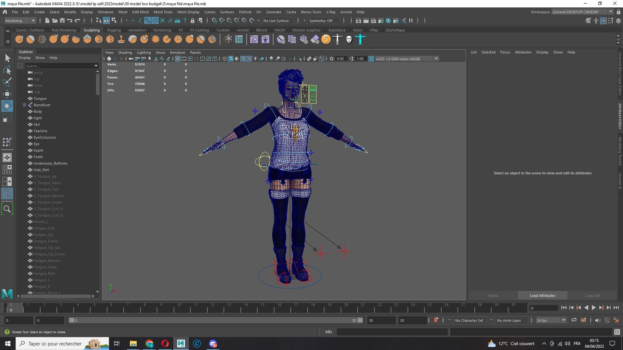
Task: Click the Redo arrow icon
Action: [77, 21]
